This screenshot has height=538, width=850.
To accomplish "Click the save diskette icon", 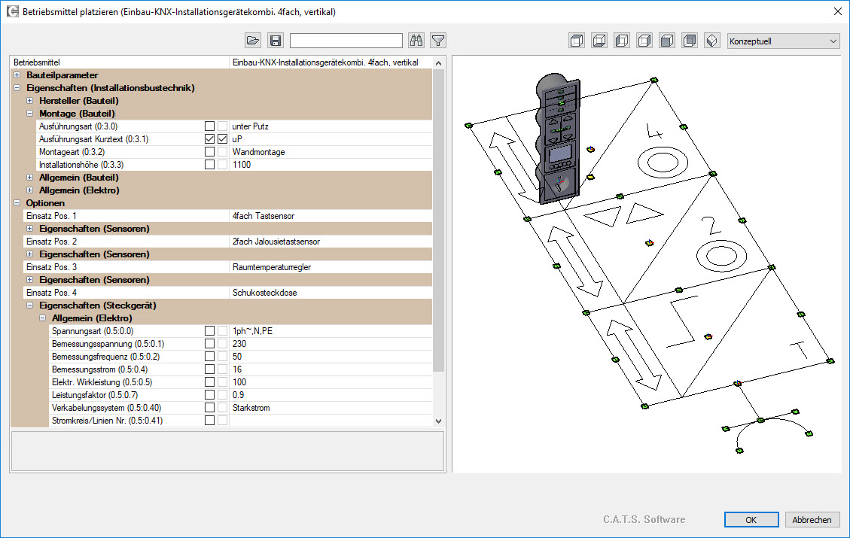I will (276, 41).
